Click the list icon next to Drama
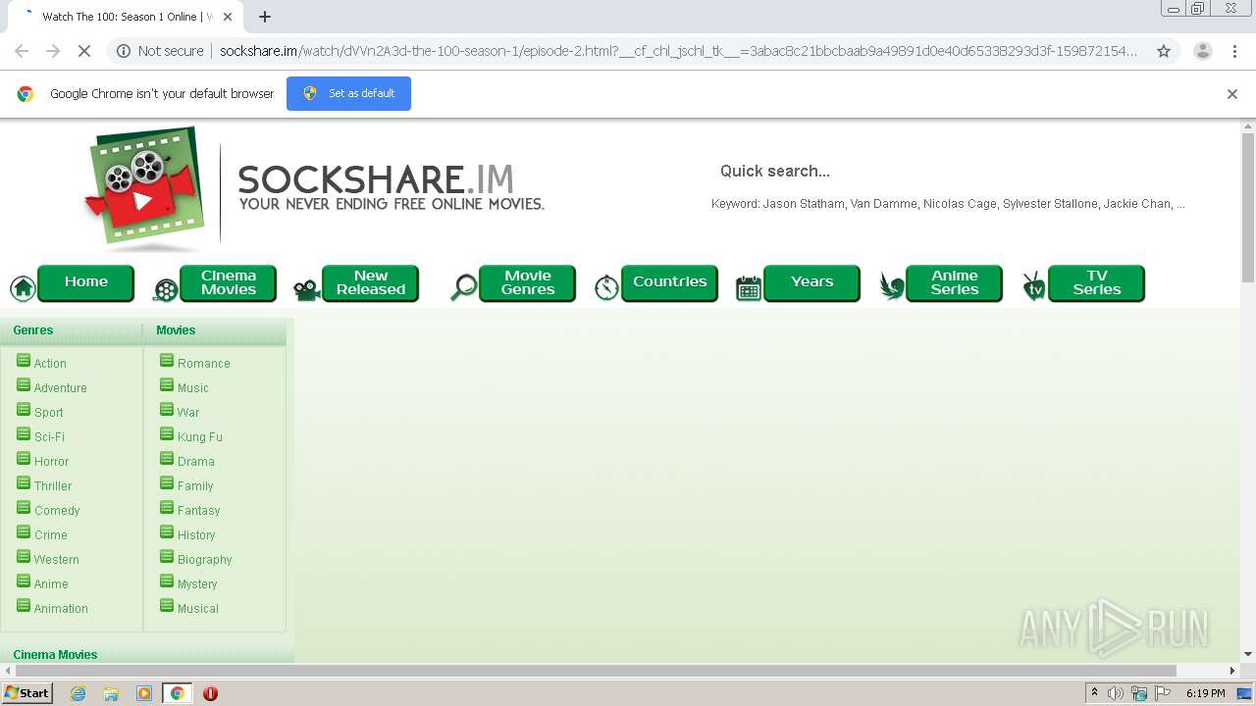The height and width of the screenshot is (706, 1256). pos(167,459)
